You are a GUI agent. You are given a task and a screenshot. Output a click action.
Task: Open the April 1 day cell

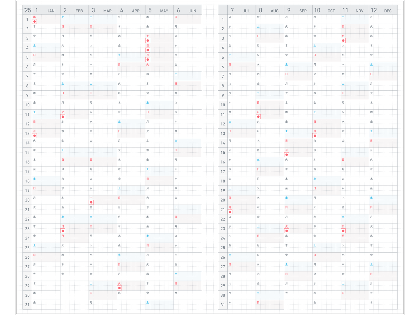131,19
